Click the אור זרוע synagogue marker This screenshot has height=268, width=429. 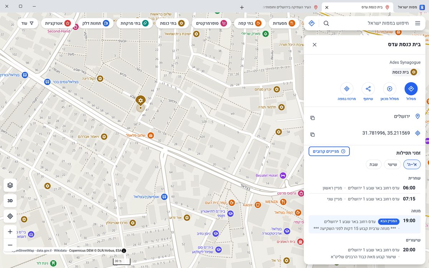187,217
